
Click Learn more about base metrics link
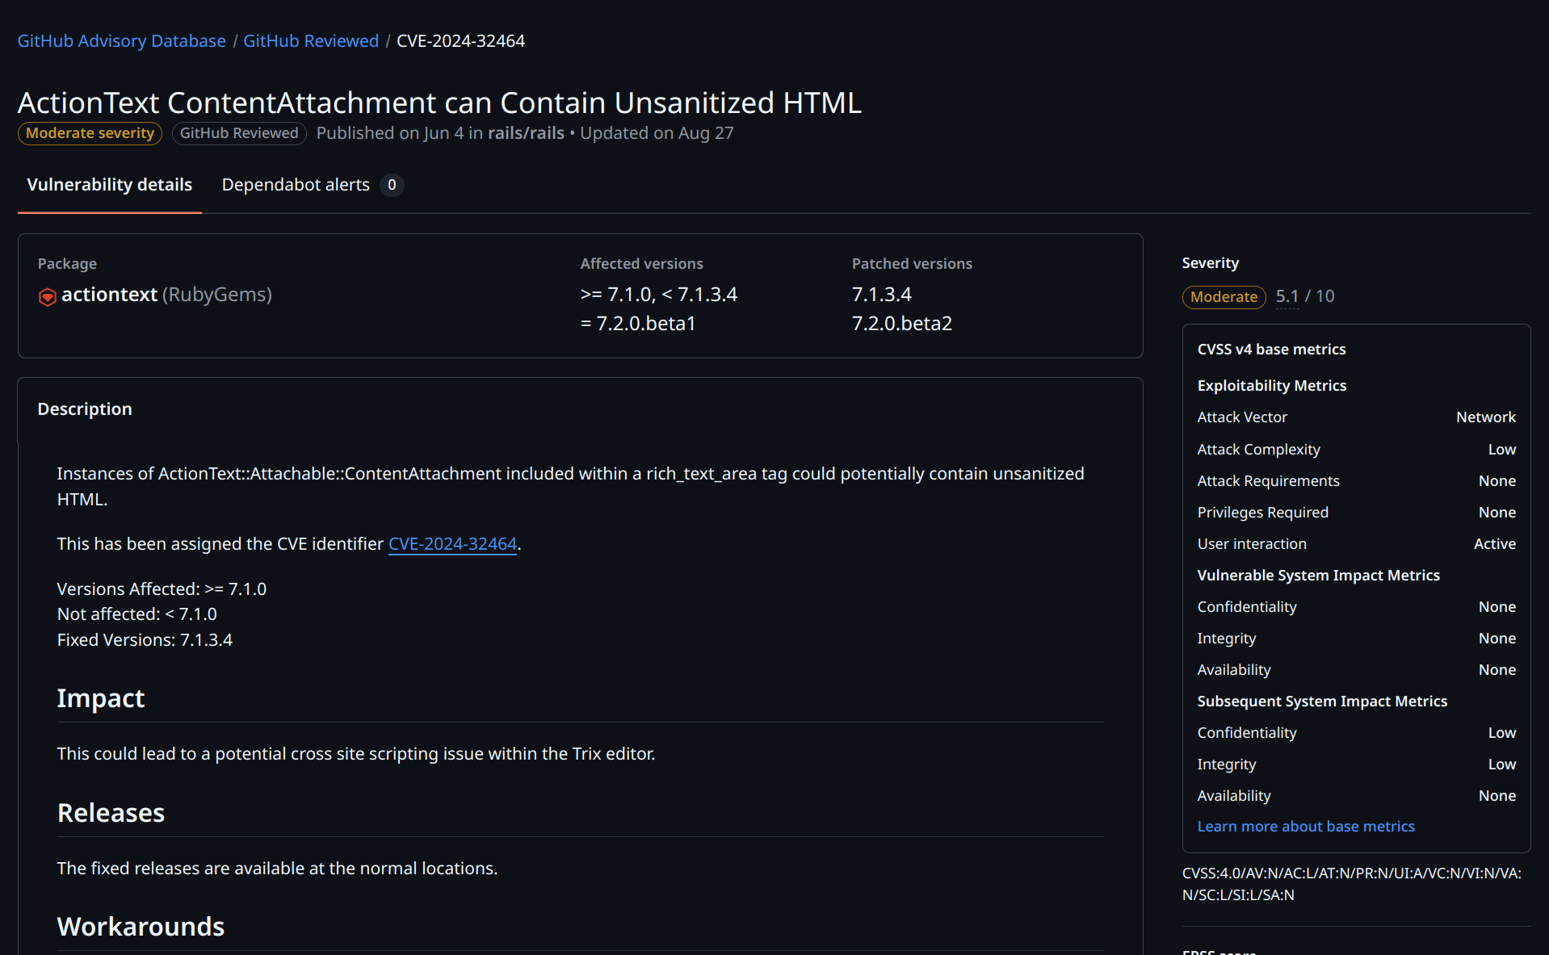(1306, 826)
